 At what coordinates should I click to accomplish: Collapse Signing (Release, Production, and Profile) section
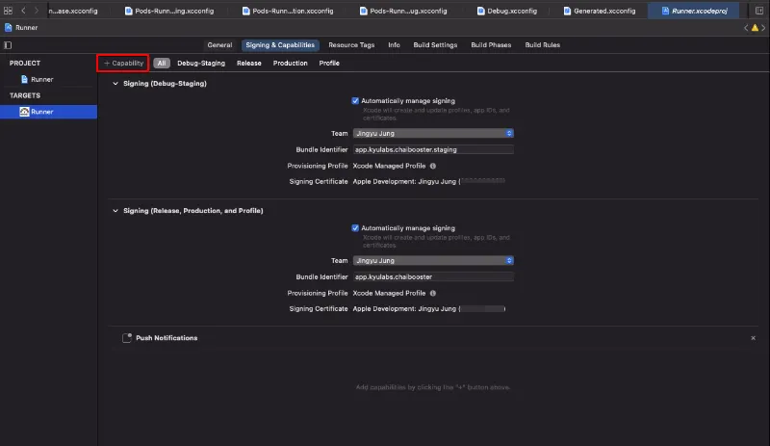pos(115,210)
